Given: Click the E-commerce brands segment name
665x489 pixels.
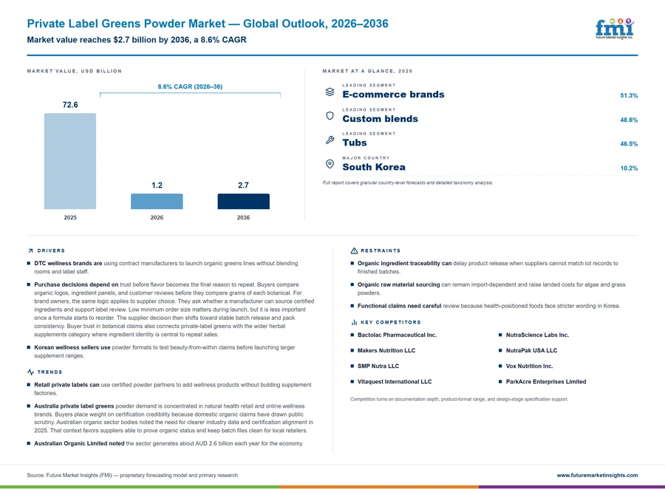Looking at the screenshot, I should tap(393, 95).
